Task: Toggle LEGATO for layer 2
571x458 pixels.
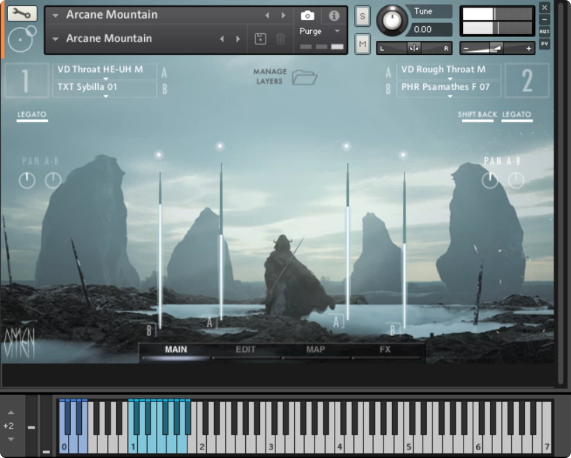Action: (x=517, y=116)
